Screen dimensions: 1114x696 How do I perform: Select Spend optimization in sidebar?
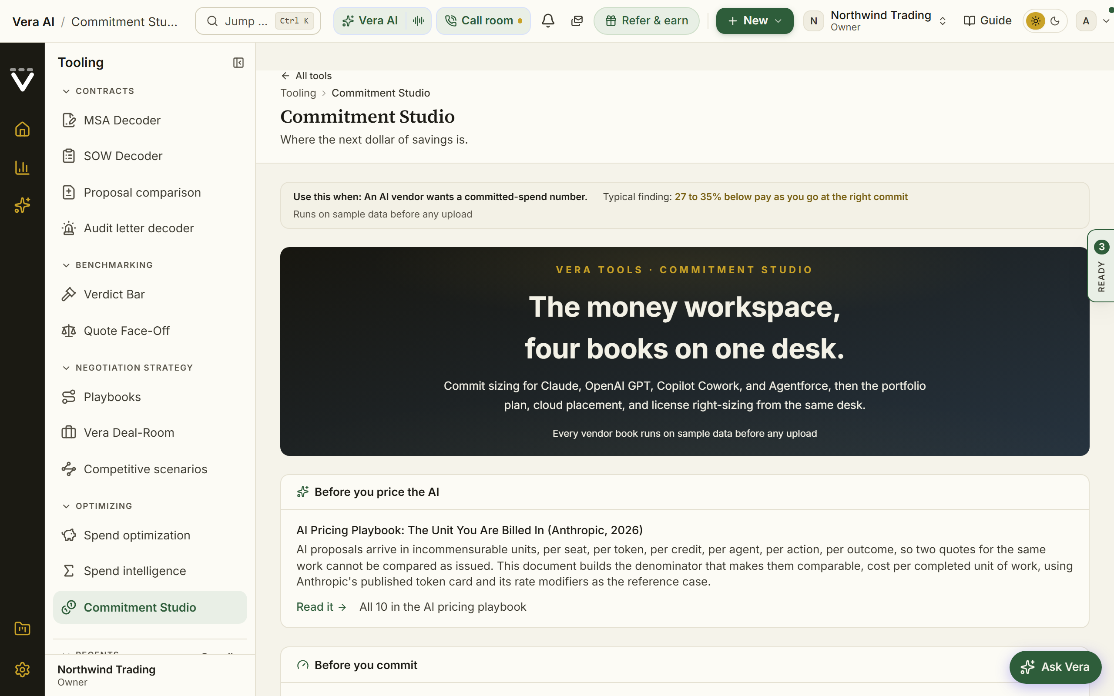click(150, 535)
